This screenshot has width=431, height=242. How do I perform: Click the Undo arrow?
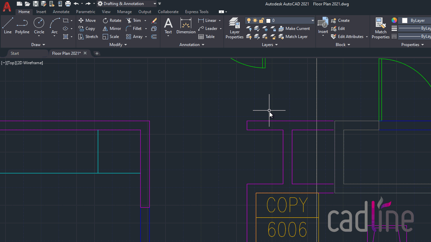click(76, 4)
